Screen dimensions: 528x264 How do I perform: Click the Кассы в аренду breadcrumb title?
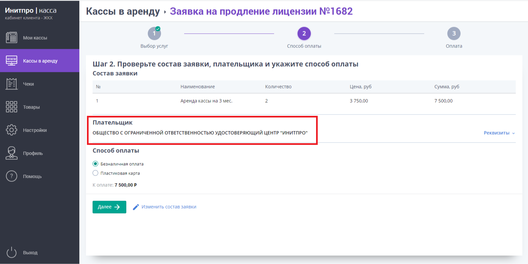[123, 11]
